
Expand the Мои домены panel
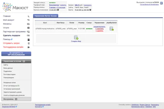pos(16,99)
